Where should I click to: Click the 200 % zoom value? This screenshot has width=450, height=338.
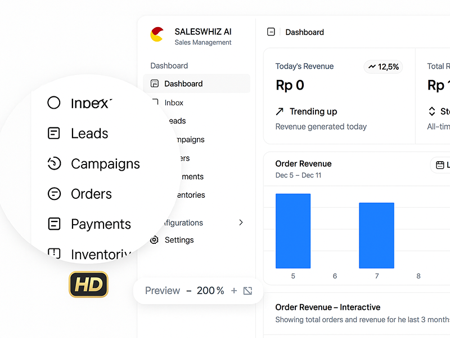point(210,291)
